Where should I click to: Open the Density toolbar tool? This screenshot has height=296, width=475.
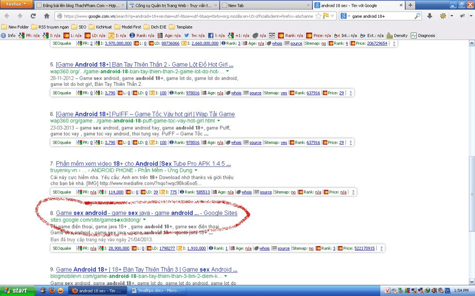[397, 35]
